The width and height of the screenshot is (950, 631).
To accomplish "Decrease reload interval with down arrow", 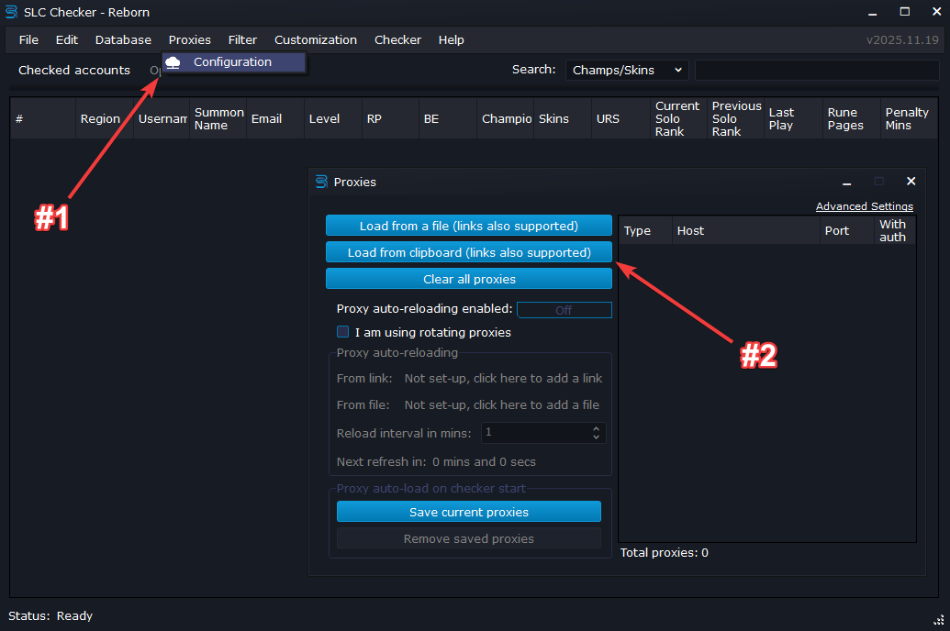I will [597, 437].
